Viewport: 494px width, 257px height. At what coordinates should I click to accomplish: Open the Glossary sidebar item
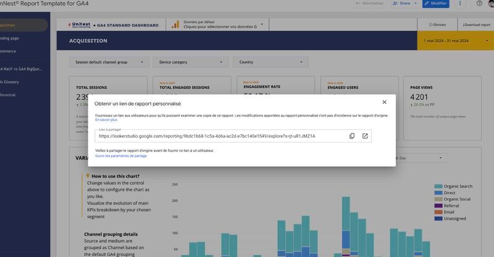coord(9,82)
